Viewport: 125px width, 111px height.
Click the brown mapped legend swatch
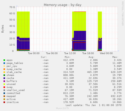pos(4,96)
